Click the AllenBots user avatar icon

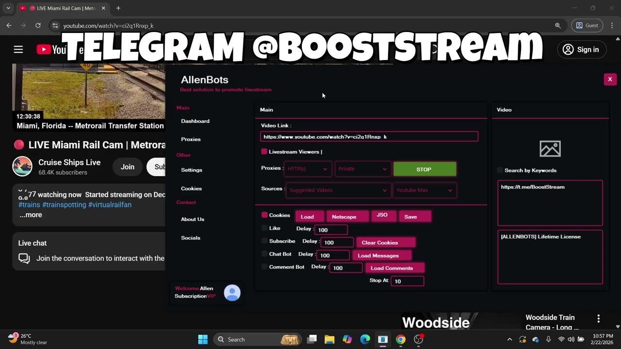(232, 292)
